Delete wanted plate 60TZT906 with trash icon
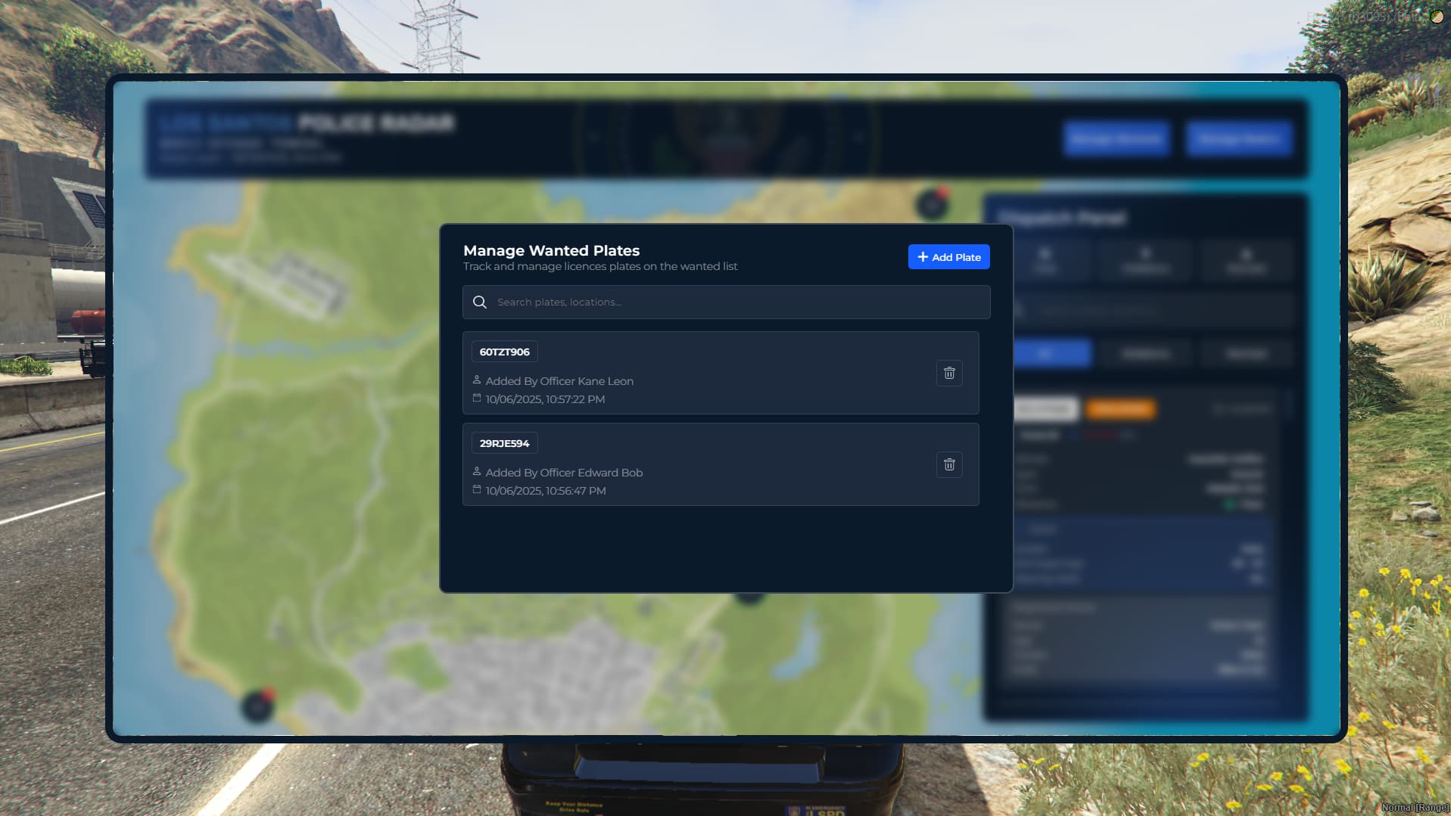This screenshot has height=816, width=1451. (x=949, y=374)
